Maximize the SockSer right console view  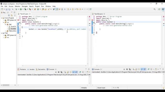click(x=163, y=69)
